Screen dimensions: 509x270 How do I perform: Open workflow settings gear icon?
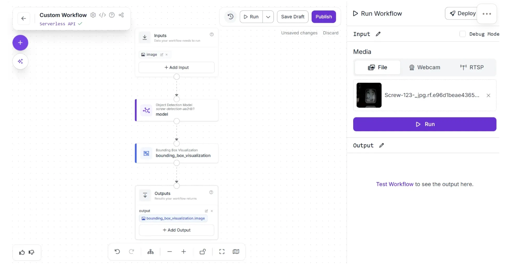(x=93, y=15)
